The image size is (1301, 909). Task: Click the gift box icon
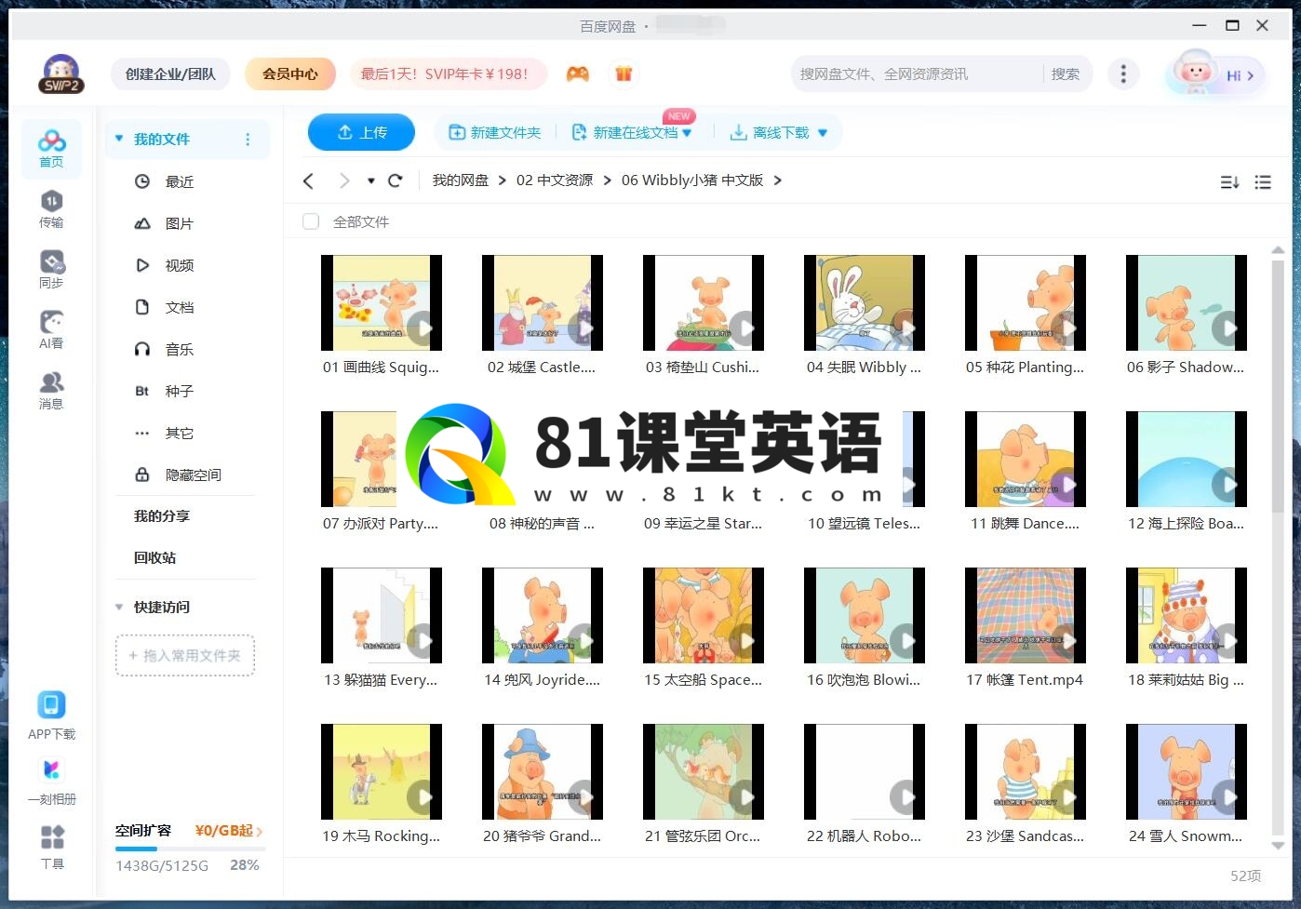[624, 74]
